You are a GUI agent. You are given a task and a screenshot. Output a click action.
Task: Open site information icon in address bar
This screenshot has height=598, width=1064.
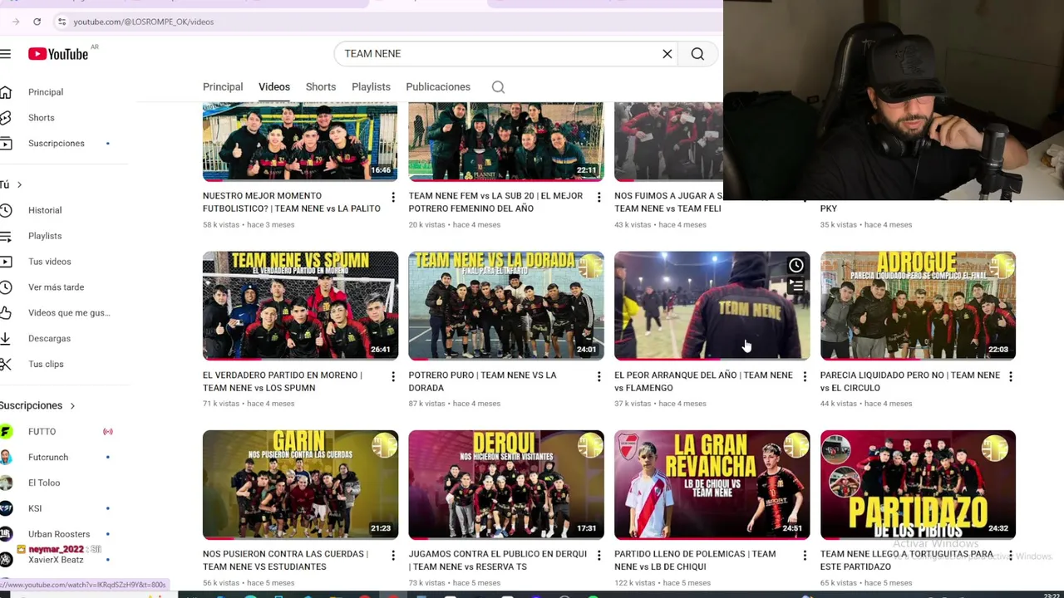[62, 22]
